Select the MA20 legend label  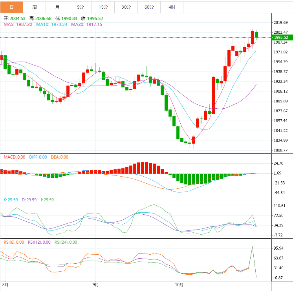click(x=86, y=24)
